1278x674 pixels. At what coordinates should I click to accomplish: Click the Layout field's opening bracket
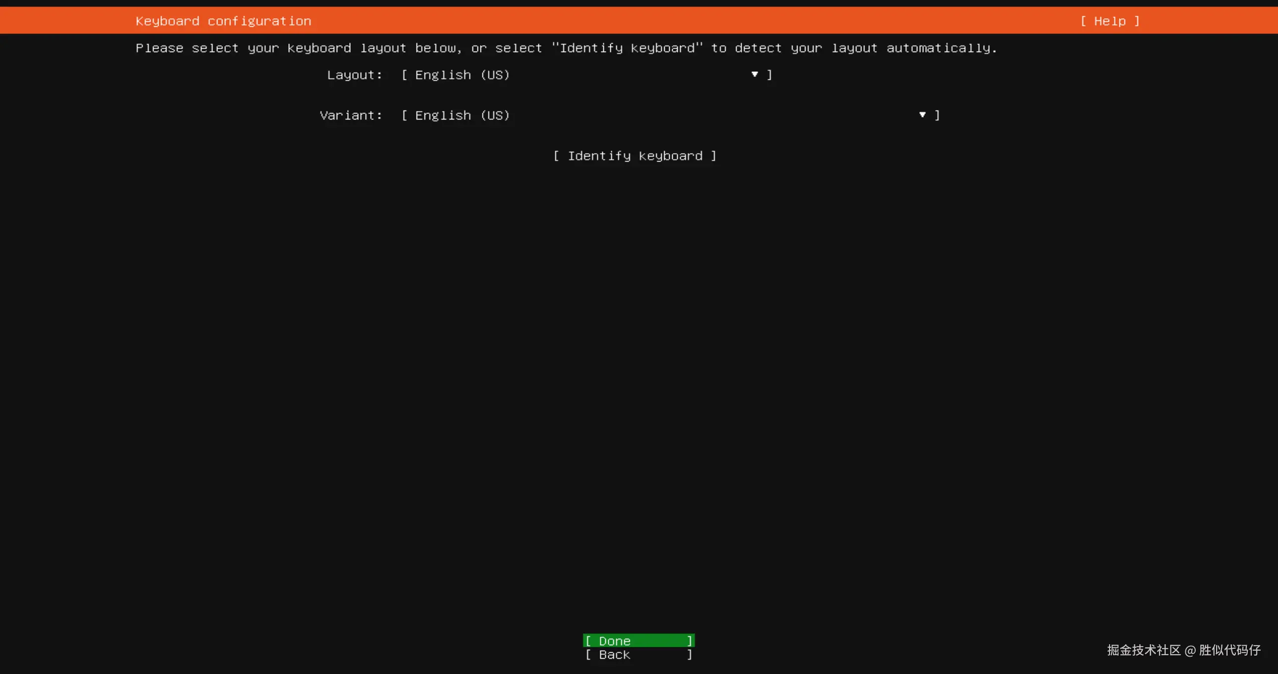[x=404, y=75]
